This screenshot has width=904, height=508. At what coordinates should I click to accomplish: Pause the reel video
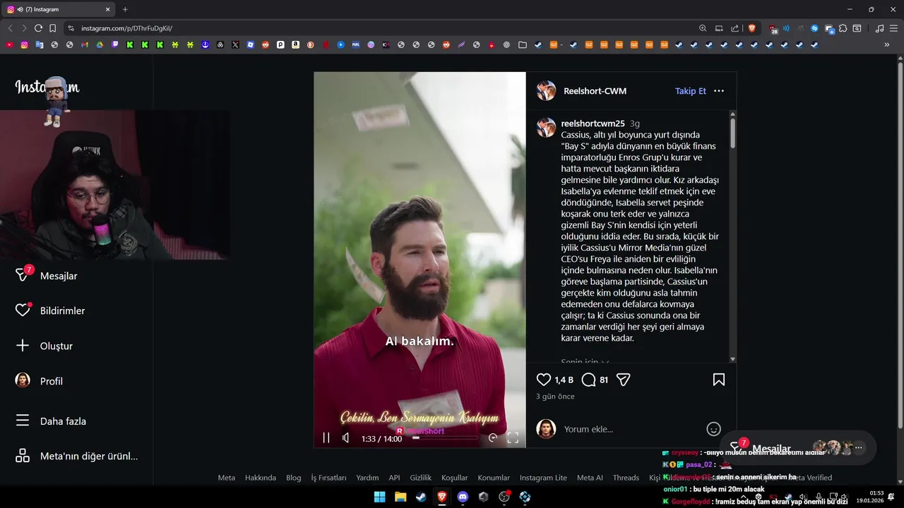pos(326,438)
